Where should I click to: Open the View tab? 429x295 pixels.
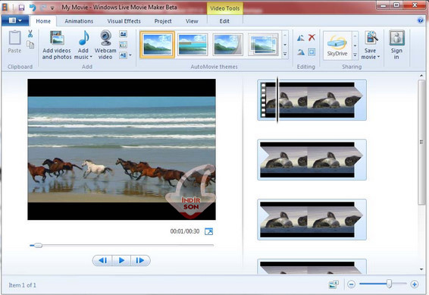[192, 21]
